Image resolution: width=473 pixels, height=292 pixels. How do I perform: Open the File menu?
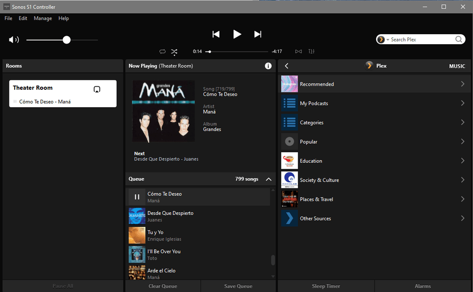click(x=8, y=18)
